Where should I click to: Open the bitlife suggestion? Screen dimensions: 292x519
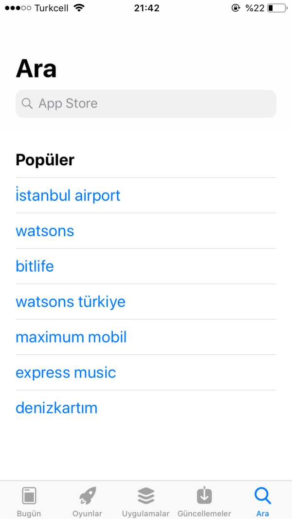pyautogui.click(x=35, y=266)
